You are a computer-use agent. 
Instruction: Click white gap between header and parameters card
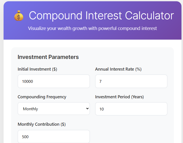pyautogui.click(x=93, y=43)
